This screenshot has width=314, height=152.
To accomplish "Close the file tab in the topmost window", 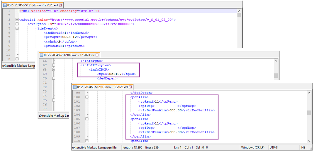I will pos(60,5).
